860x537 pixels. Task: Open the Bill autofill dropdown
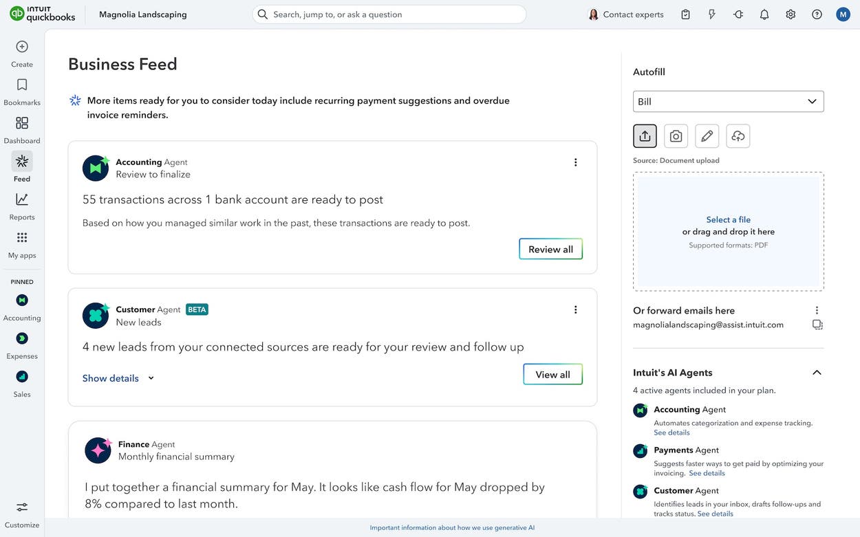728,101
